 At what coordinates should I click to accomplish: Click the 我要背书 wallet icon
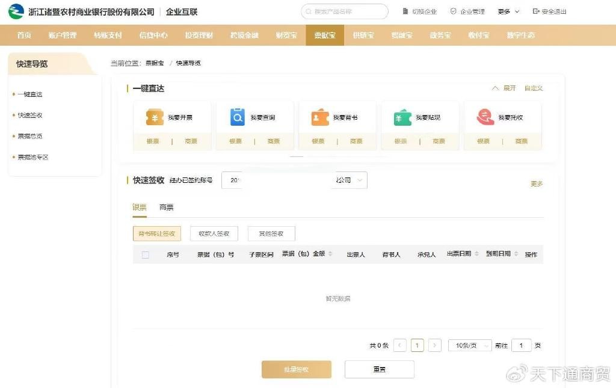point(320,117)
